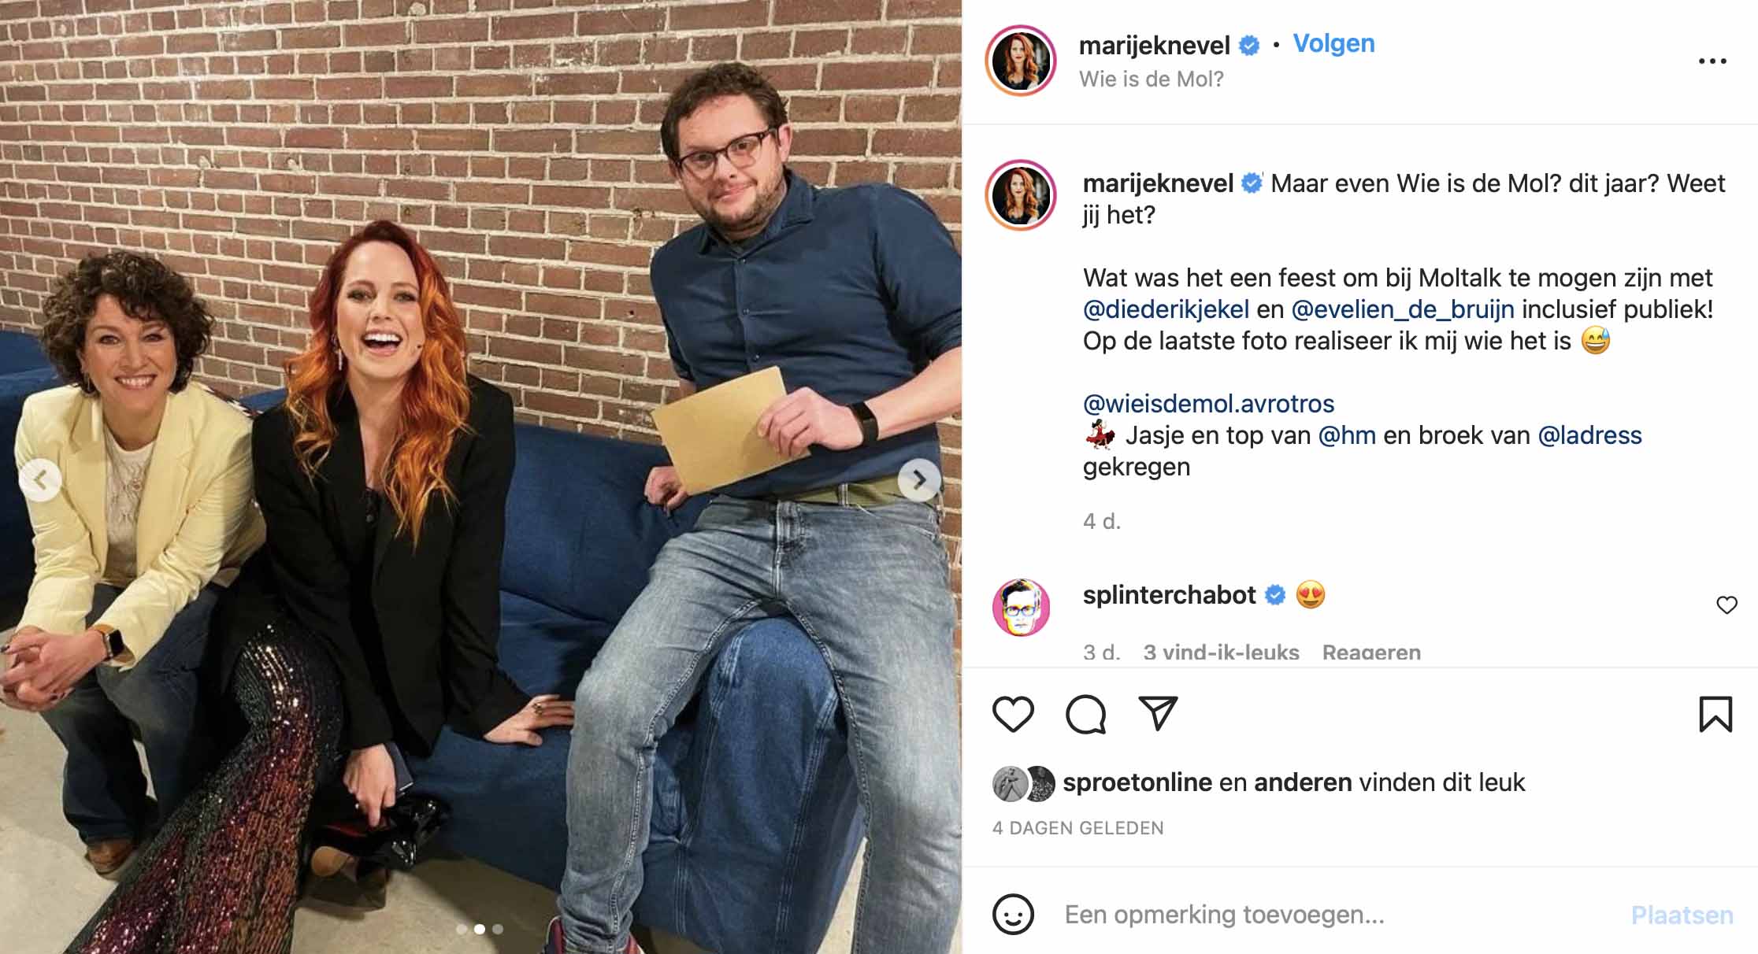Like splinterchabot's comment with small heart
The image size is (1758, 954).
pyautogui.click(x=1726, y=605)
